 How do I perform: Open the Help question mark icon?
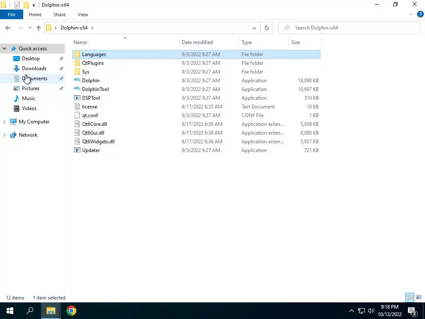point(420,15)
